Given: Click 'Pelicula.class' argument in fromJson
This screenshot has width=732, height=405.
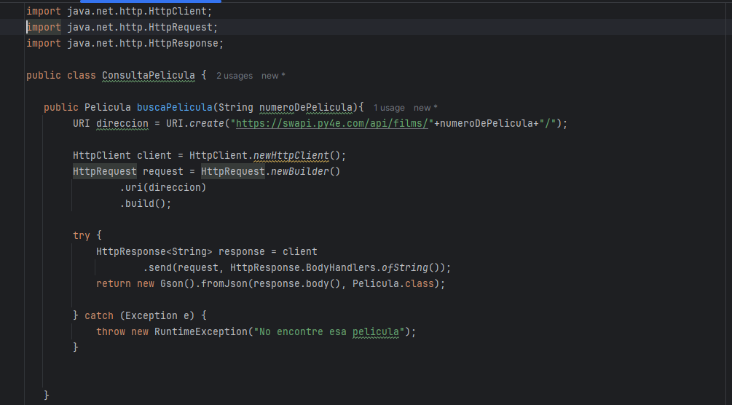Looking at the screenshot, I should click(x=393, y=283).
